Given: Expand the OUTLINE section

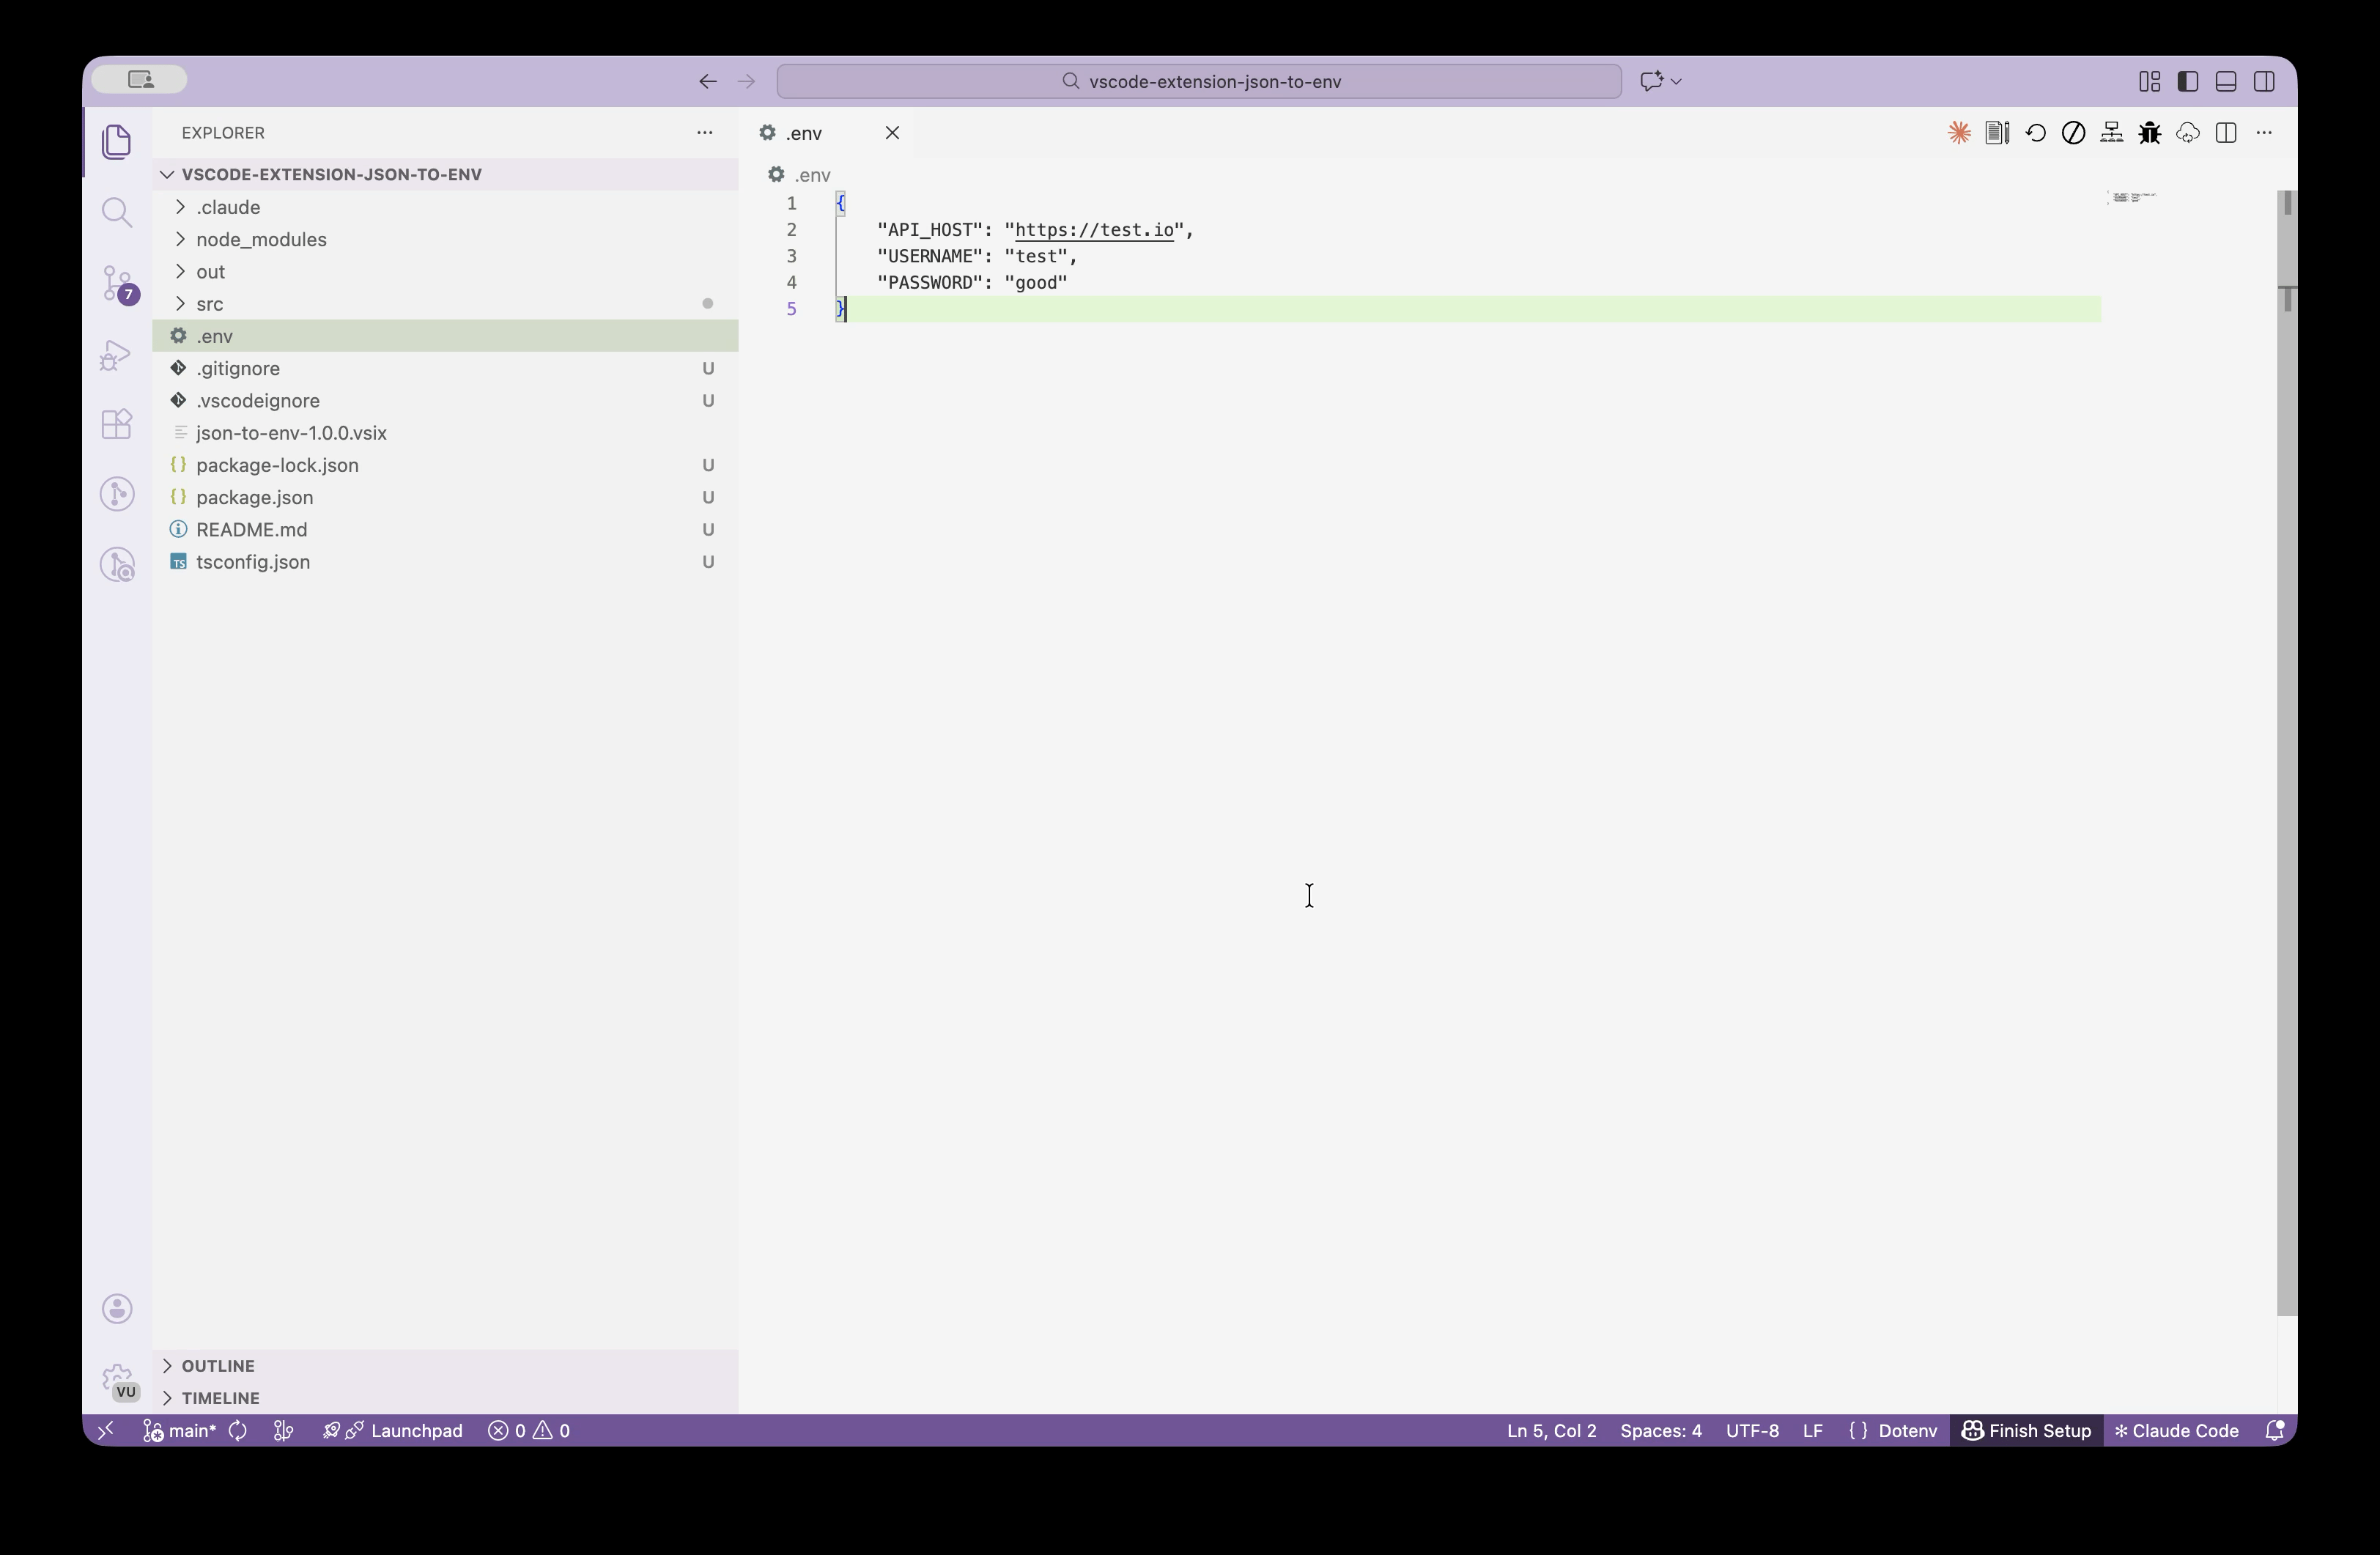Looking at the screenshot, I should tap(218, 1365).
